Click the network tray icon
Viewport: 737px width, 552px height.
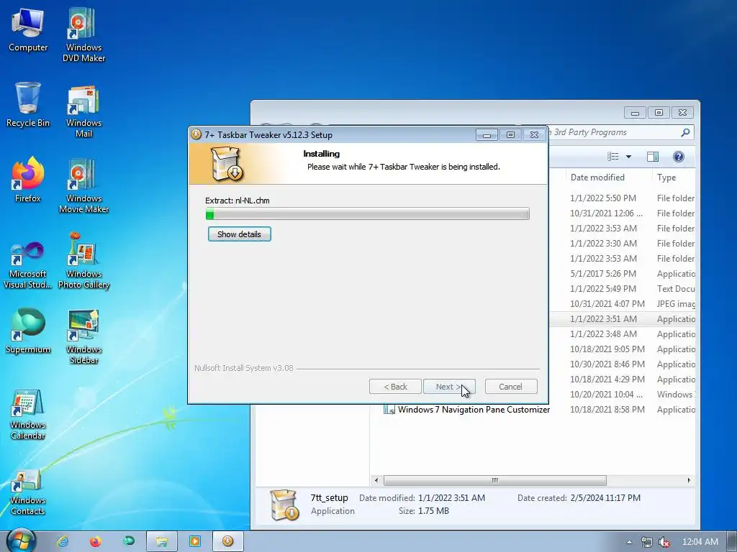click(x=647, y=542)
